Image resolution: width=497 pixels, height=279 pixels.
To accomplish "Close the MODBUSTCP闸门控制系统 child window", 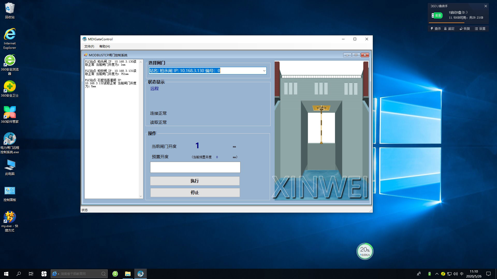I will (365, 55).
